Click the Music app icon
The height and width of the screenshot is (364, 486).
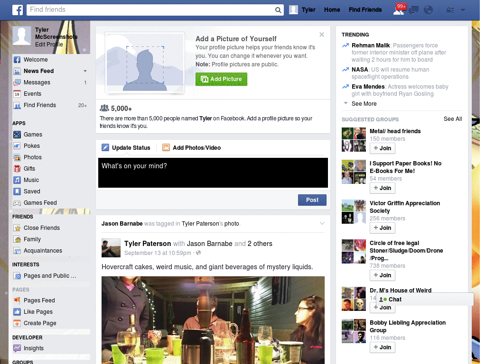click(17, 180)
